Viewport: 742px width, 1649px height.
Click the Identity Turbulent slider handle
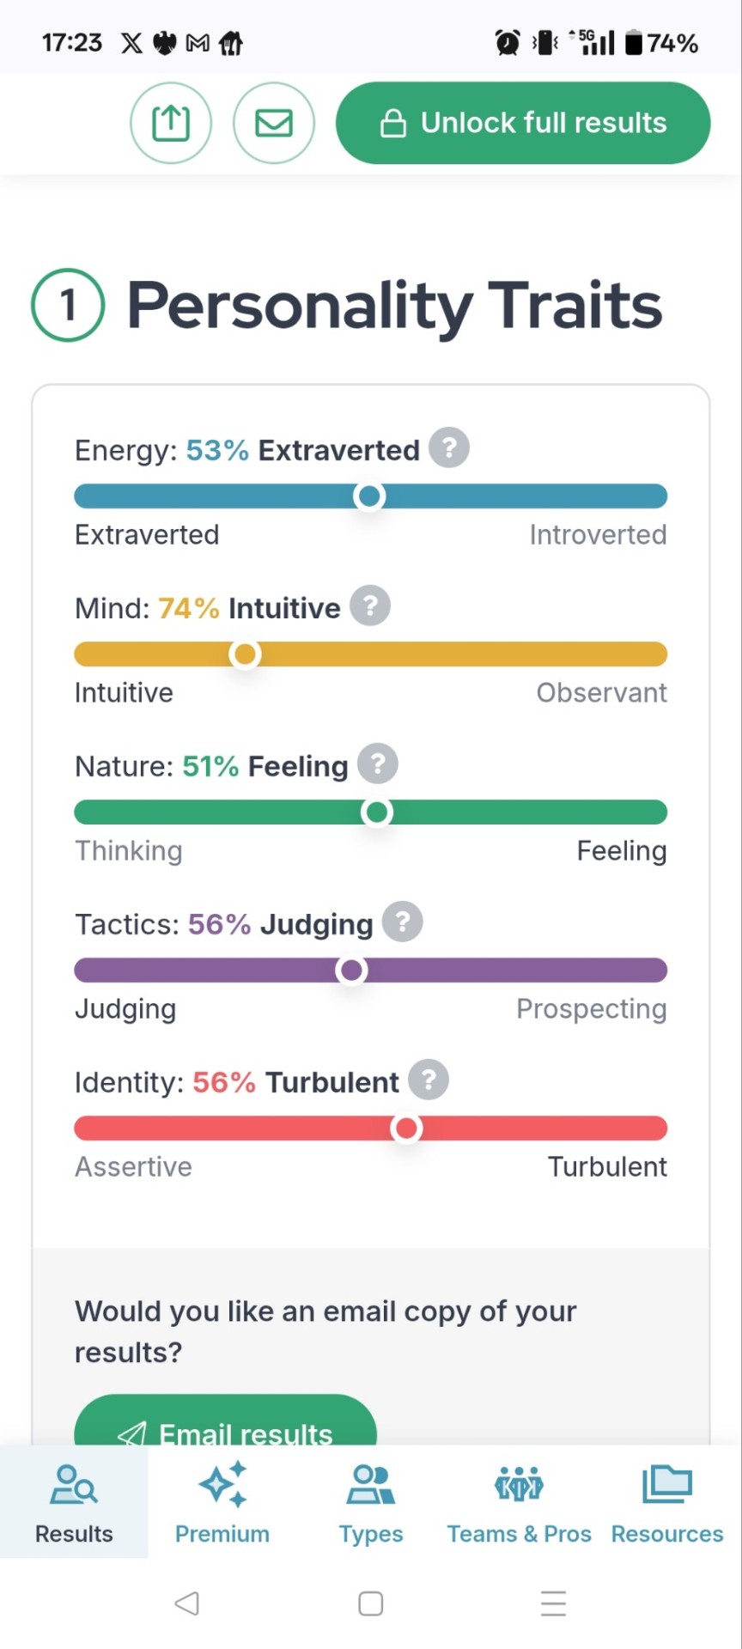click(x=406, y=1128)
